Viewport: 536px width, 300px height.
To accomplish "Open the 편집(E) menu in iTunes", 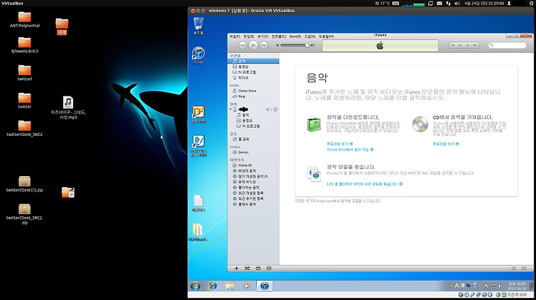I will (x=249, y=36).
